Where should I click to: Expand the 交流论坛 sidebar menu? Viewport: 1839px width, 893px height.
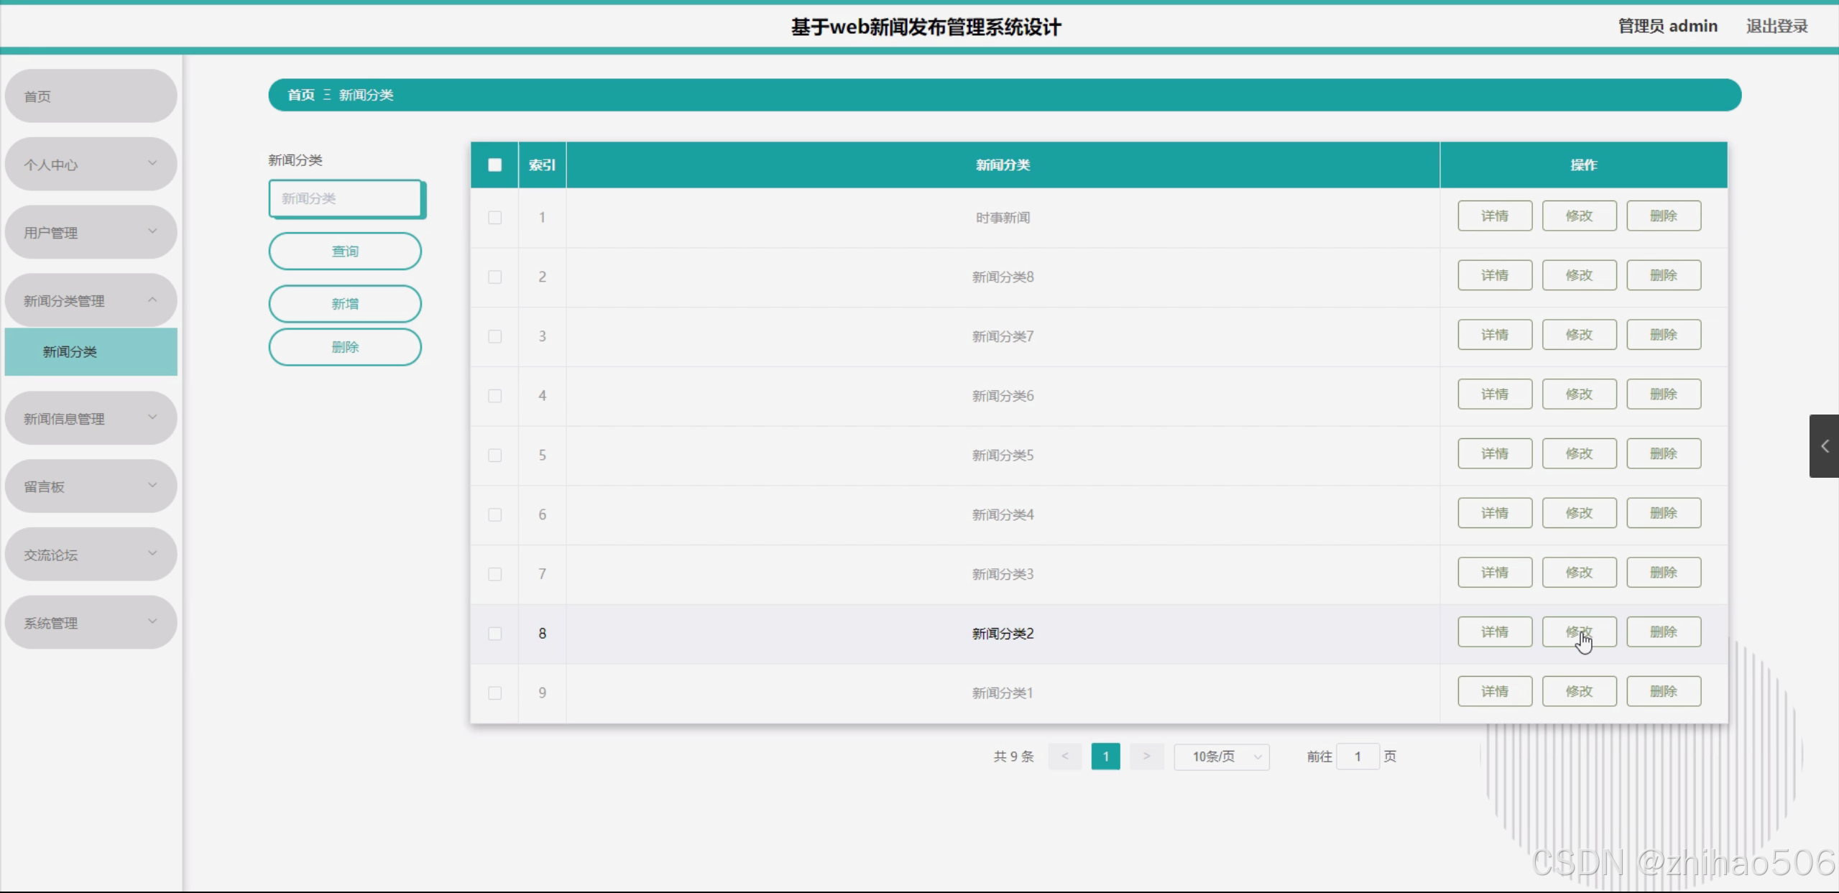pos(91,554)
